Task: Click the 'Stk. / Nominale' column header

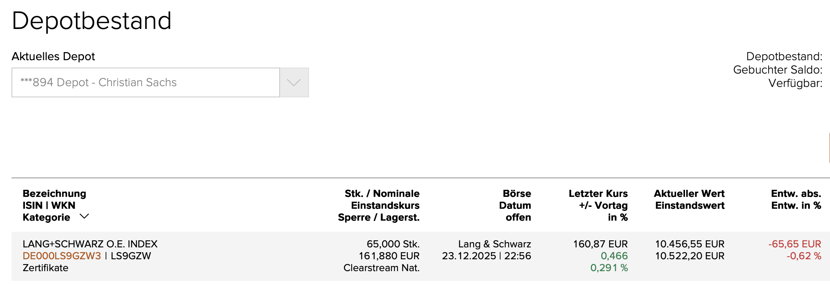Action: pos(382,194)
